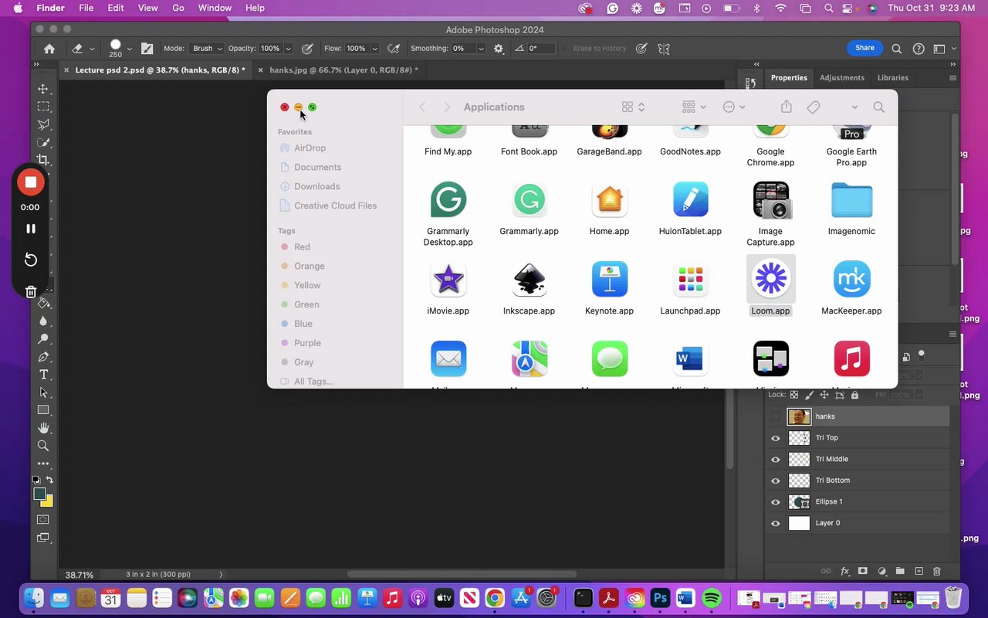Click the blue Share button
The height and width of the screenshot is (618, 988).
click(864, 48)
